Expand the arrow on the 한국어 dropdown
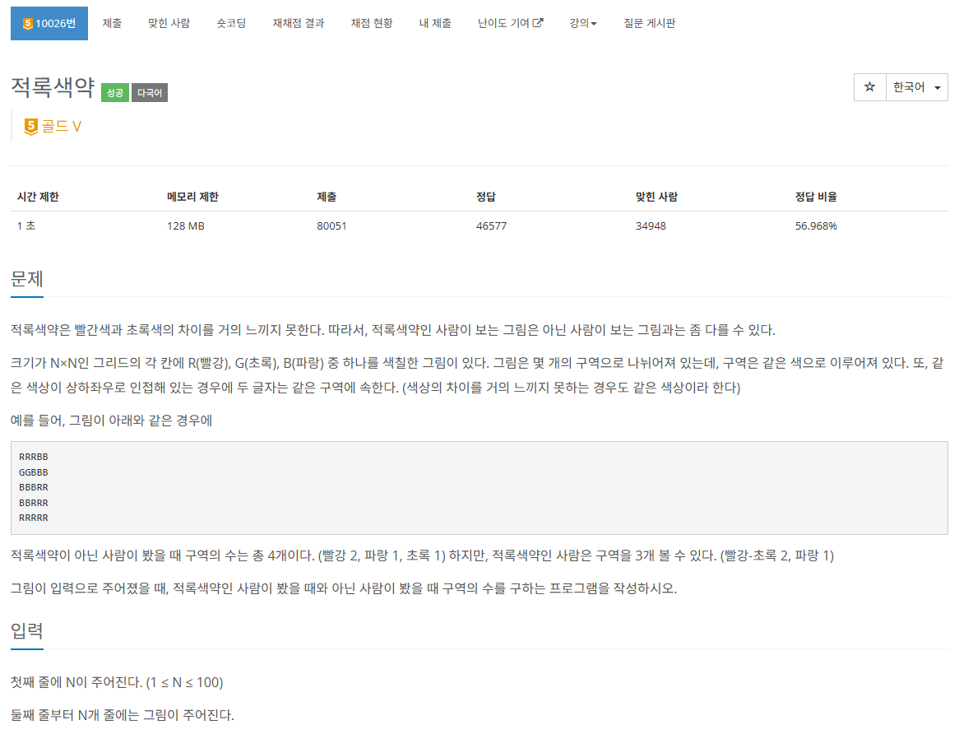This screenshot has width=959, height=739. click(x=936, y=86)
